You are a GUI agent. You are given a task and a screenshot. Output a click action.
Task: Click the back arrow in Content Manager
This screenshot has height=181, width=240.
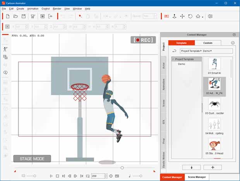click(x=174, y=51)
